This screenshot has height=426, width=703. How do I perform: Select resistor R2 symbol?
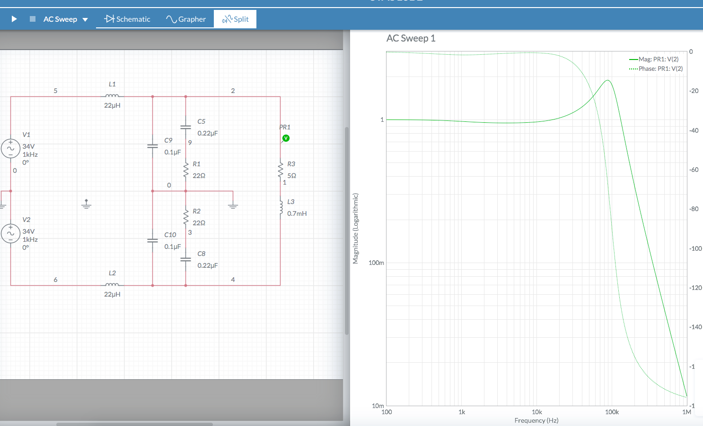(186, 216)
